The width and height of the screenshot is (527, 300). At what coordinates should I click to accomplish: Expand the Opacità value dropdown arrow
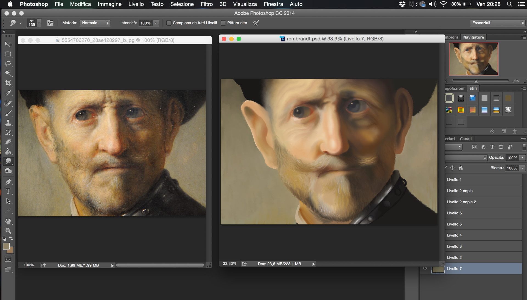point(523,158)
